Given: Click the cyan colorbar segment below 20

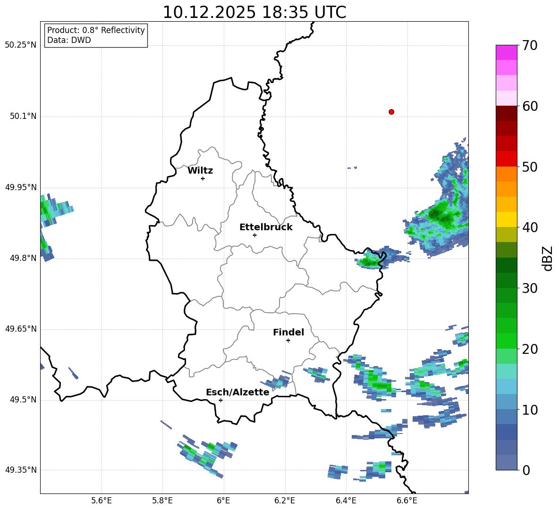Looking at the screenshot, I should 506,371.
